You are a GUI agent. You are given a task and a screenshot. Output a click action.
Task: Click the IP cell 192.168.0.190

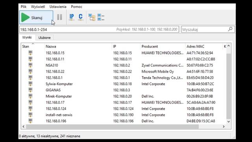coord(123,115)
